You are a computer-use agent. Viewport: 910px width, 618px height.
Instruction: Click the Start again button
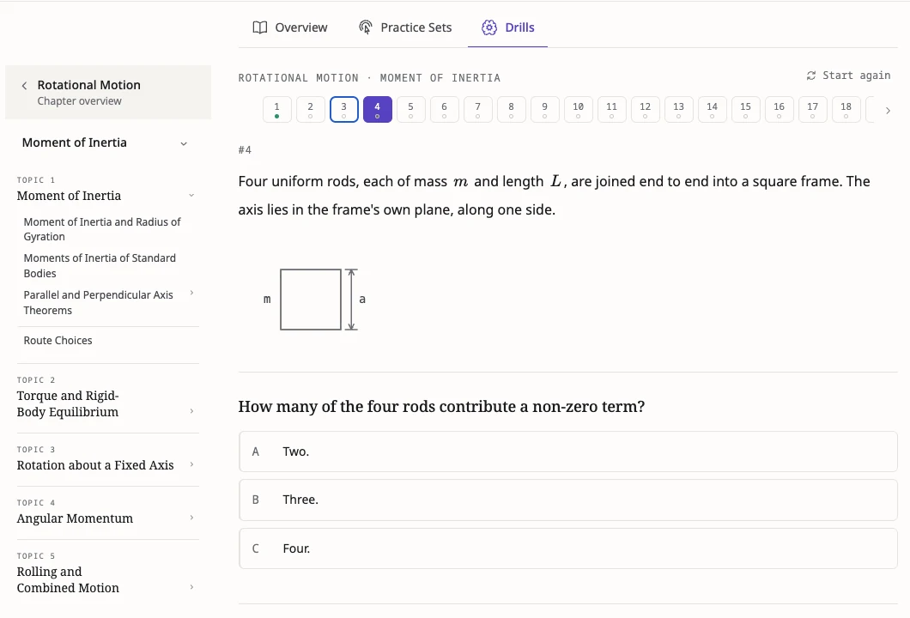848,76
